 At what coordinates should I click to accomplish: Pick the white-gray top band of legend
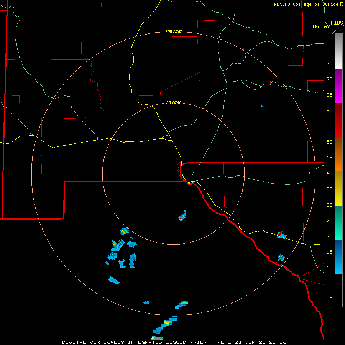(x=338, y=51)
